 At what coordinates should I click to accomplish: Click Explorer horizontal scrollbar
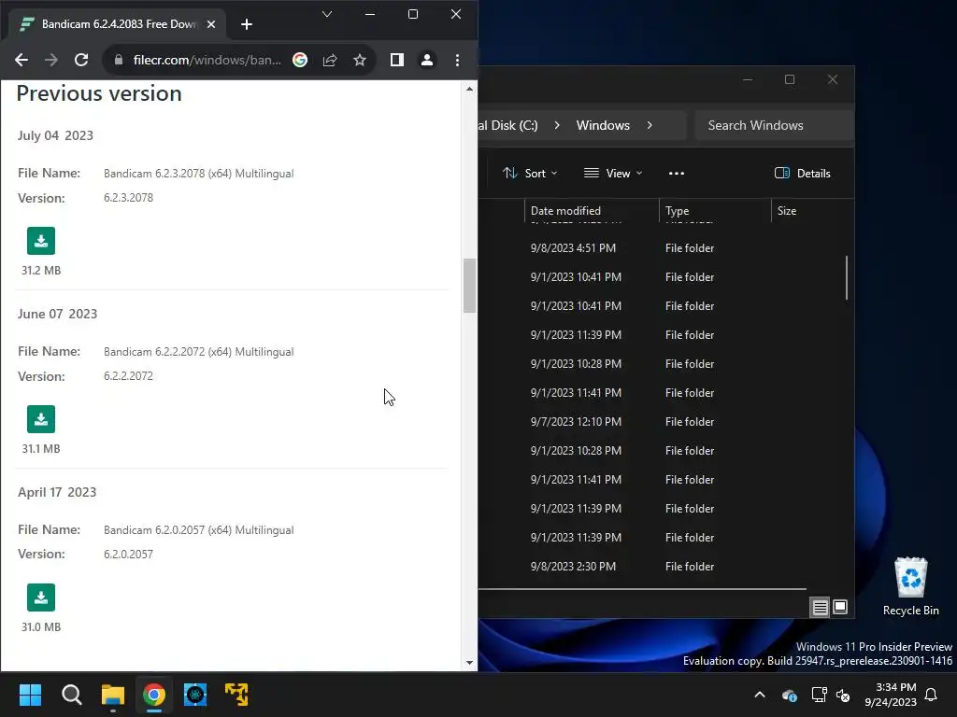tap(642, 589)
